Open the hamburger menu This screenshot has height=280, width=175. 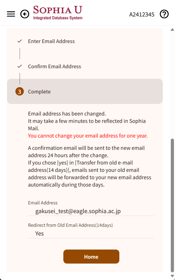[11, 14]
